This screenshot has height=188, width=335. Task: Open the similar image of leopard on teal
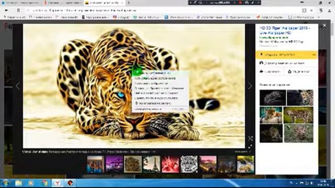pyautogui.click(x=271, y=115)
